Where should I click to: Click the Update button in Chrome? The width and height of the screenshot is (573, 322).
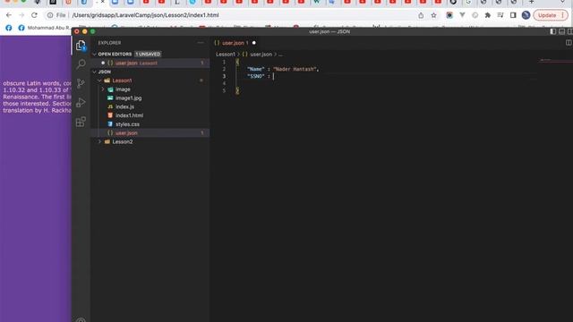(547, 15)
